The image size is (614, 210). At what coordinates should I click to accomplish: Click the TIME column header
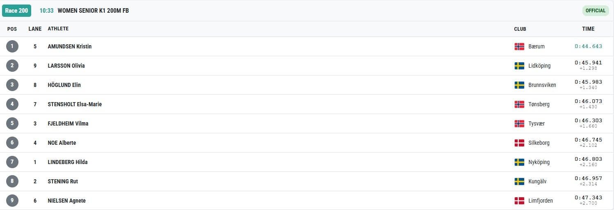point(588,29)
